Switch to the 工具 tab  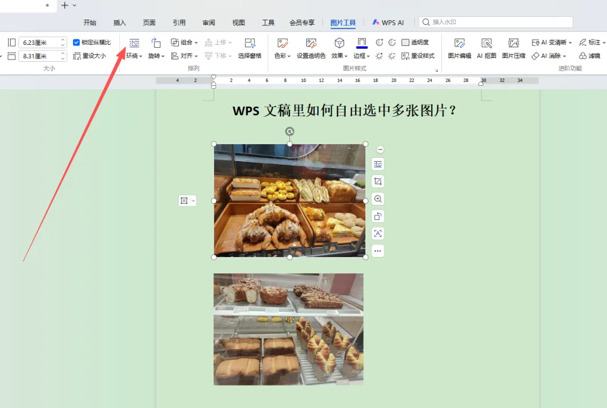click(268, 22)
